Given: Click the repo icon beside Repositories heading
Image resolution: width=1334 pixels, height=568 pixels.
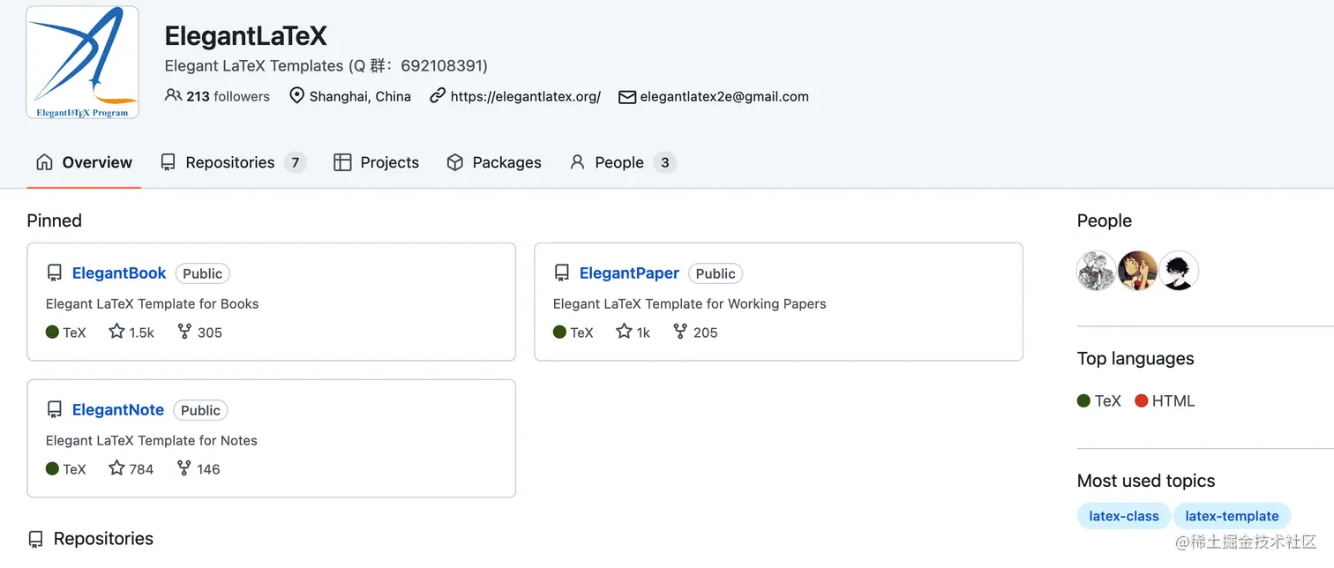Looking at the screenshot, I should [35, 539].
